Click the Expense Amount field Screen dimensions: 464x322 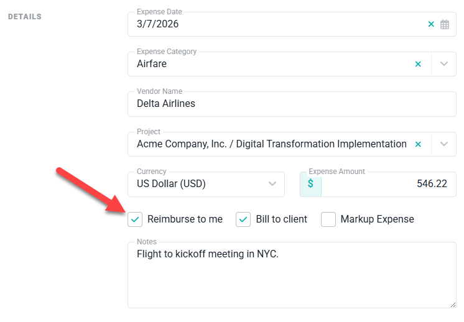386,184
